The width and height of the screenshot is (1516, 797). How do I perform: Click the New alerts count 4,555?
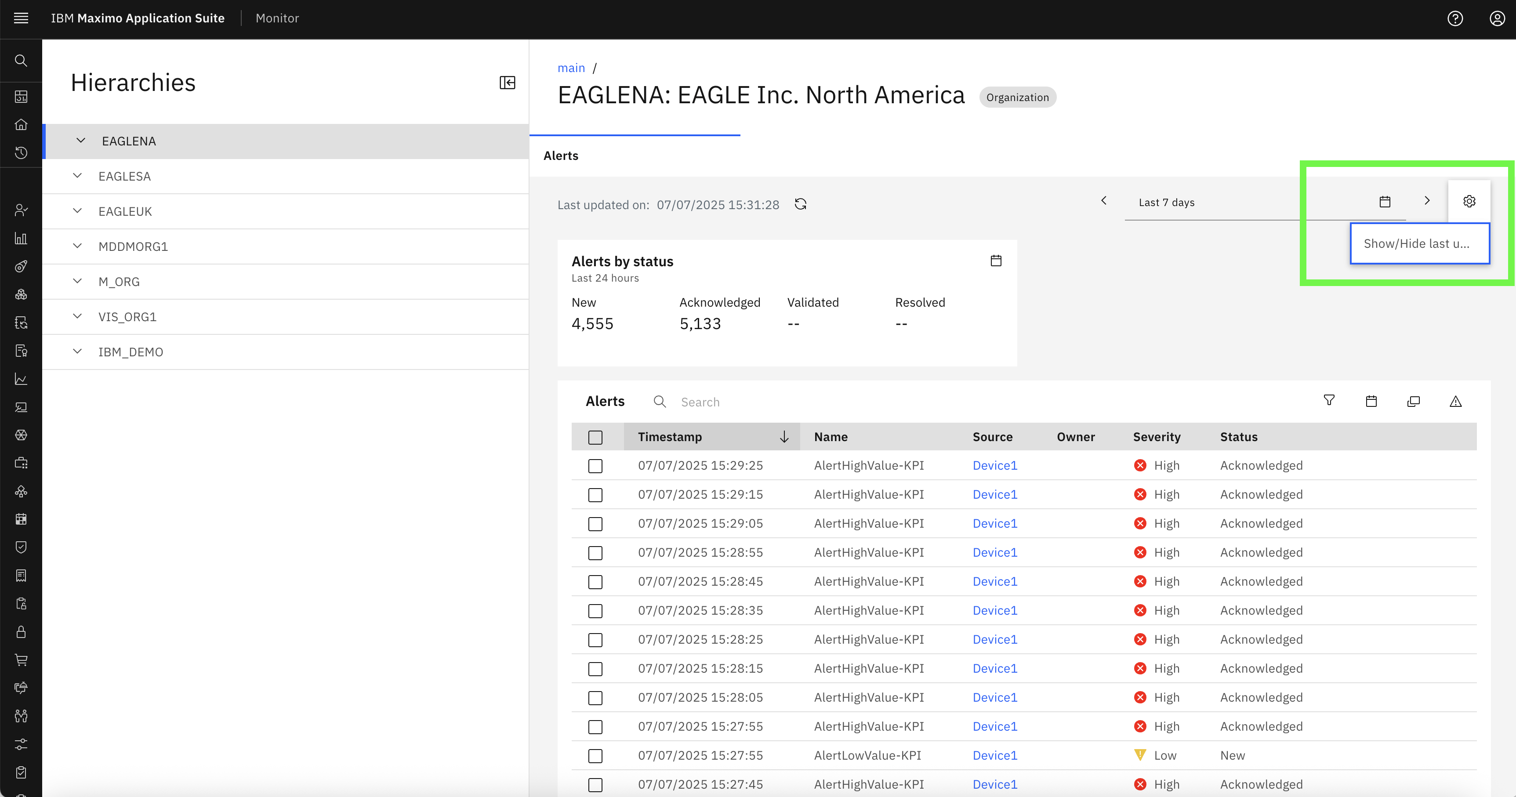coord(592,324)
